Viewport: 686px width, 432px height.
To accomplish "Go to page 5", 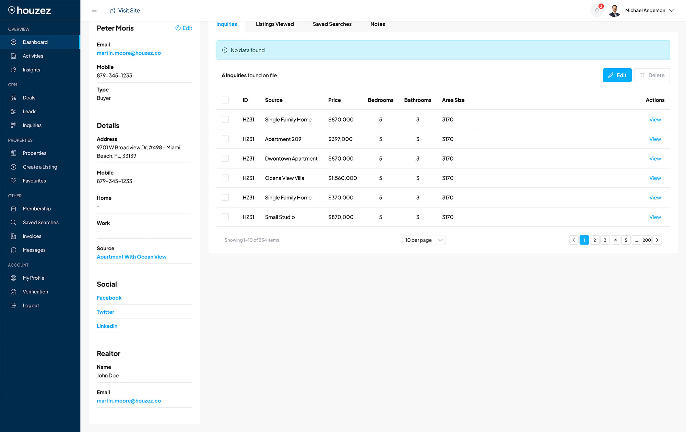I will (x=626, y=240).
